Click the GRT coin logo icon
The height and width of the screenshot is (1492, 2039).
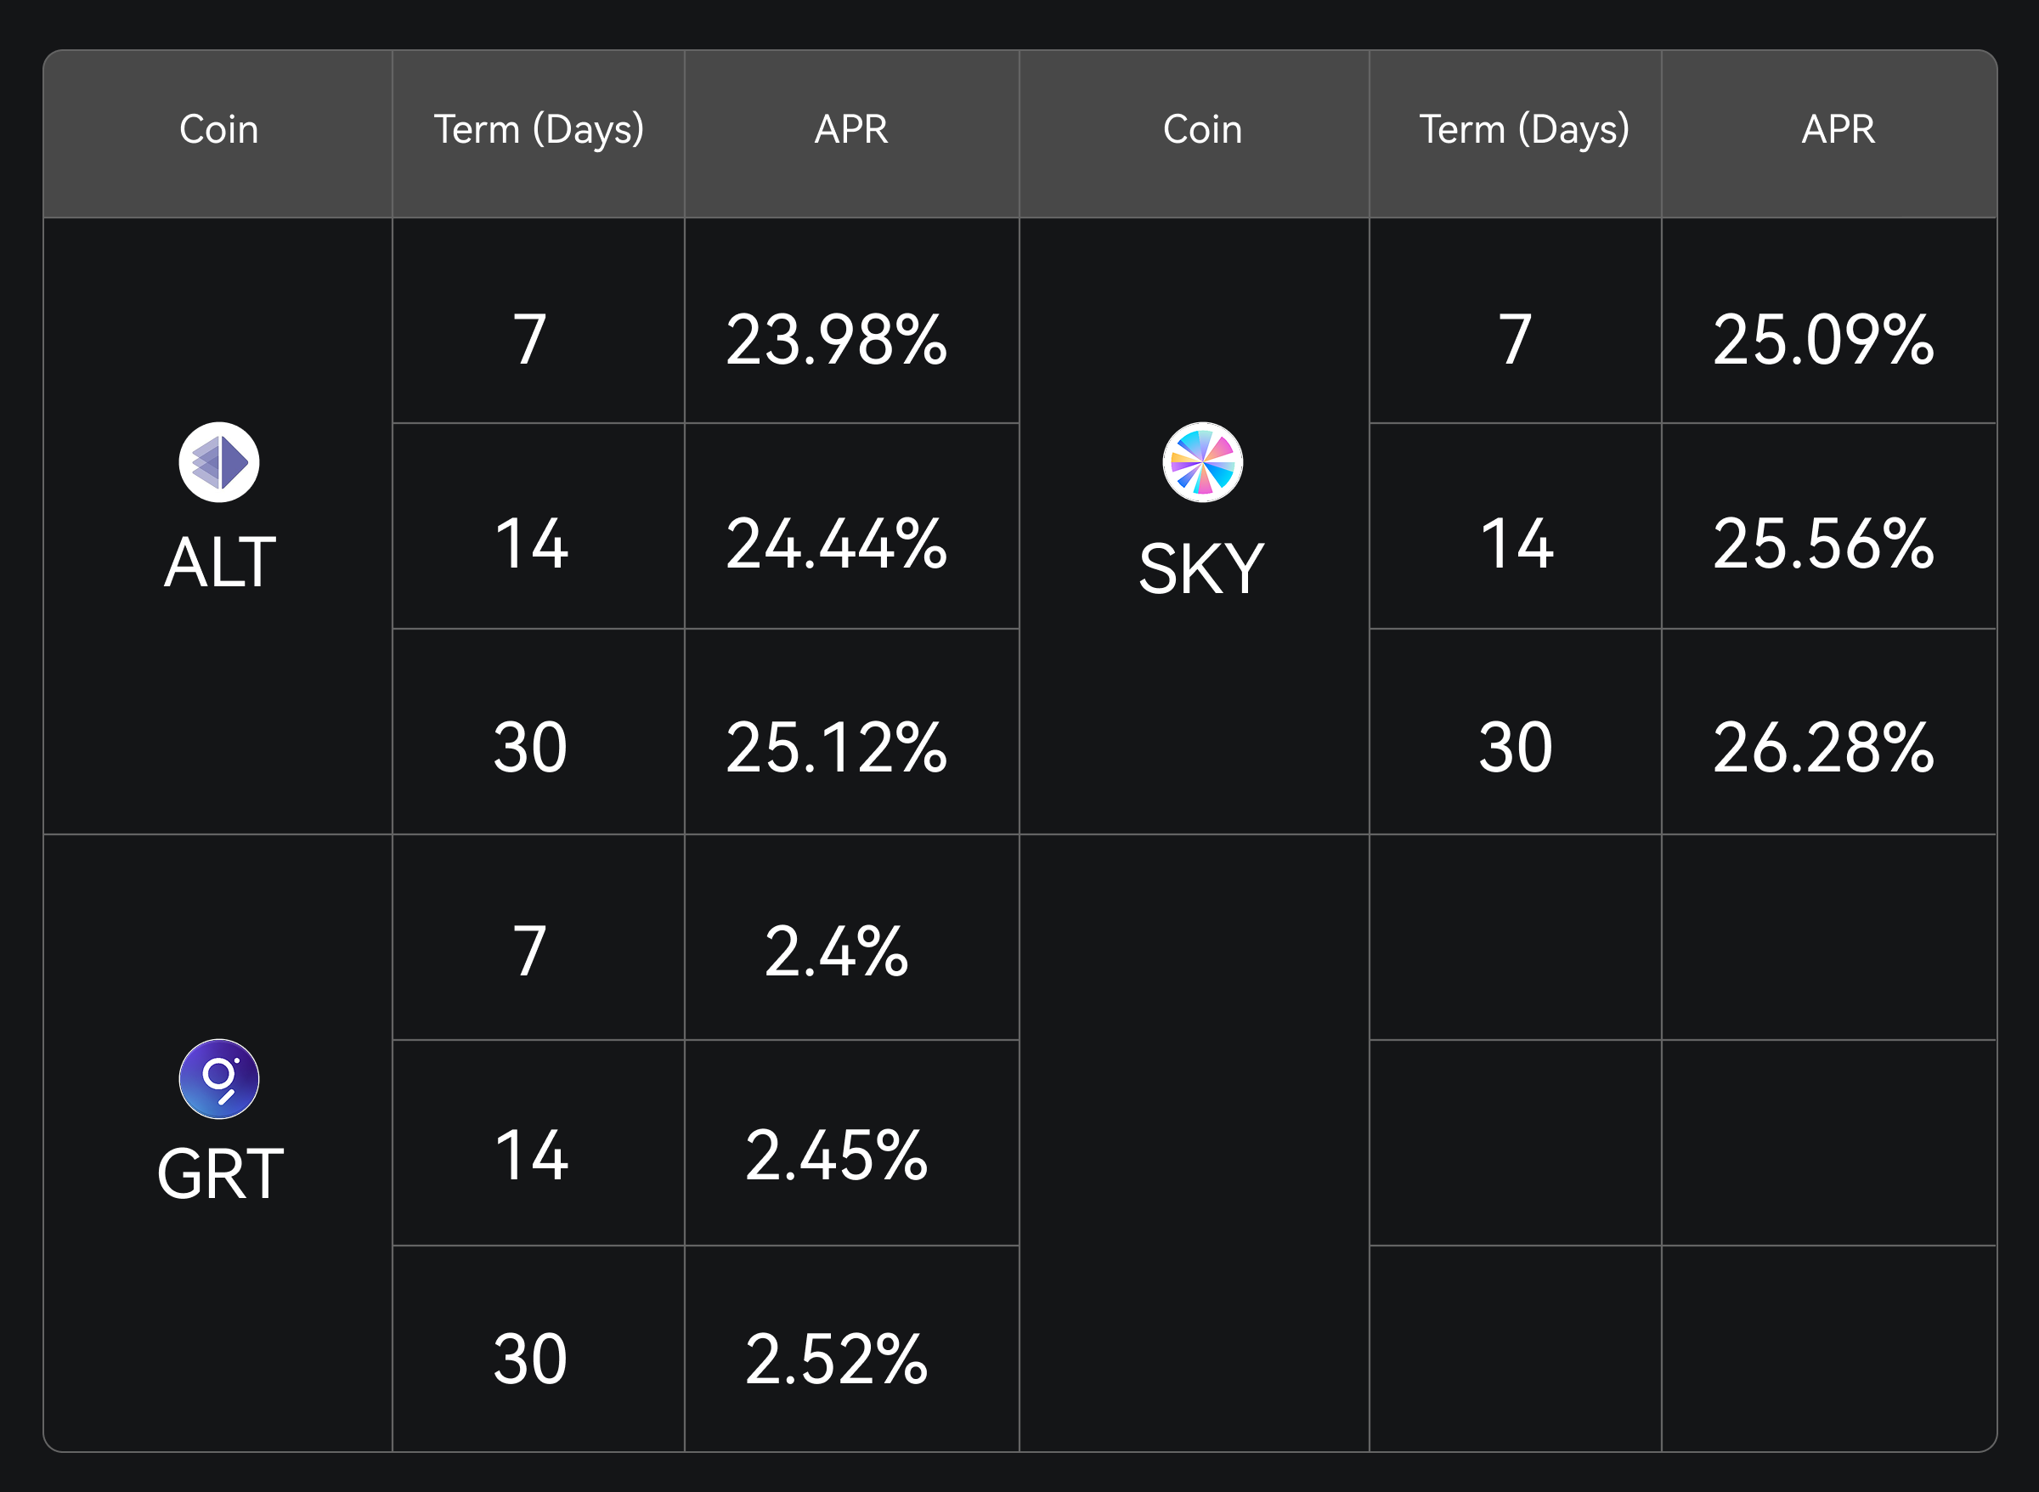(218, 1078)
